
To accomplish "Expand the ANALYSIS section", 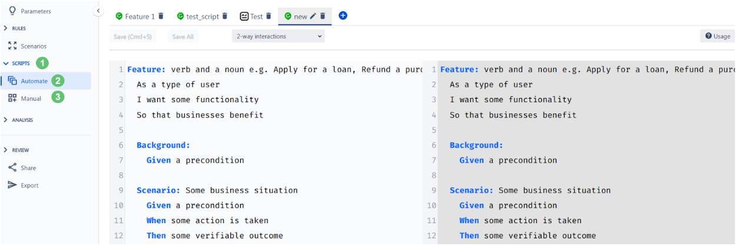I will click(x=19, y=120).
